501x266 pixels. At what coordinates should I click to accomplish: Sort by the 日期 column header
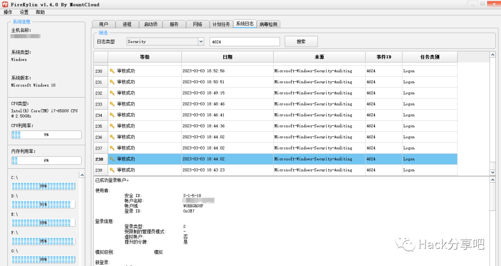pyautogui.click(x=227, y=57)
